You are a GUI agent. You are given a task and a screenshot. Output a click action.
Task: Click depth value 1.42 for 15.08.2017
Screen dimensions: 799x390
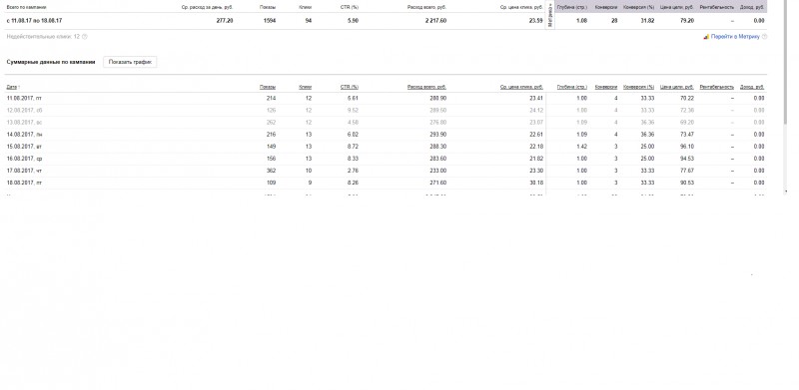(x=581, y=147)
